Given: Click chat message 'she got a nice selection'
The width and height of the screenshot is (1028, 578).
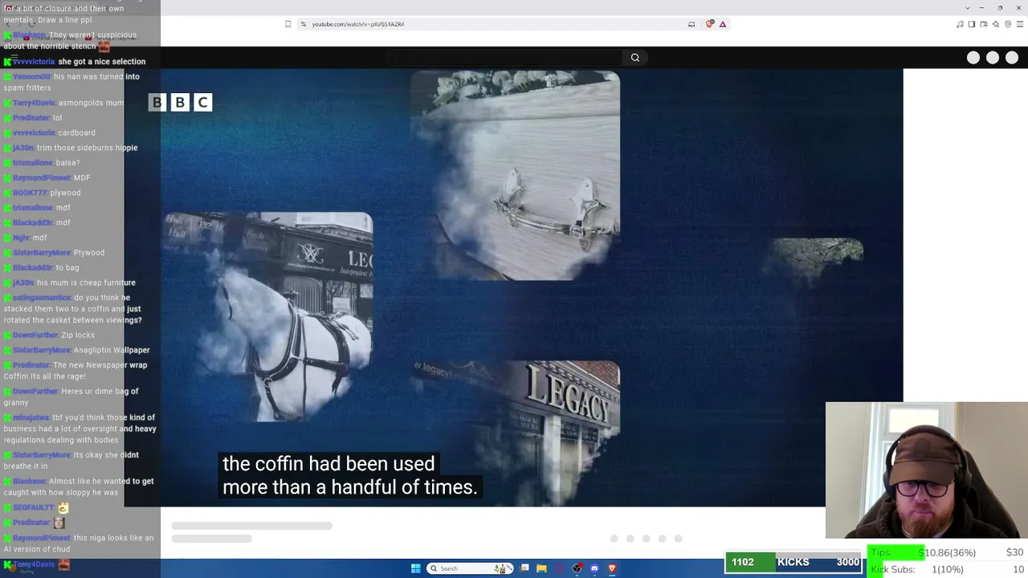Looking at the screenshot, I should pyautogui.click(x=102, y=62).
